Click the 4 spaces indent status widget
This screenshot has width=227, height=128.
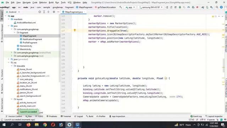211,120
